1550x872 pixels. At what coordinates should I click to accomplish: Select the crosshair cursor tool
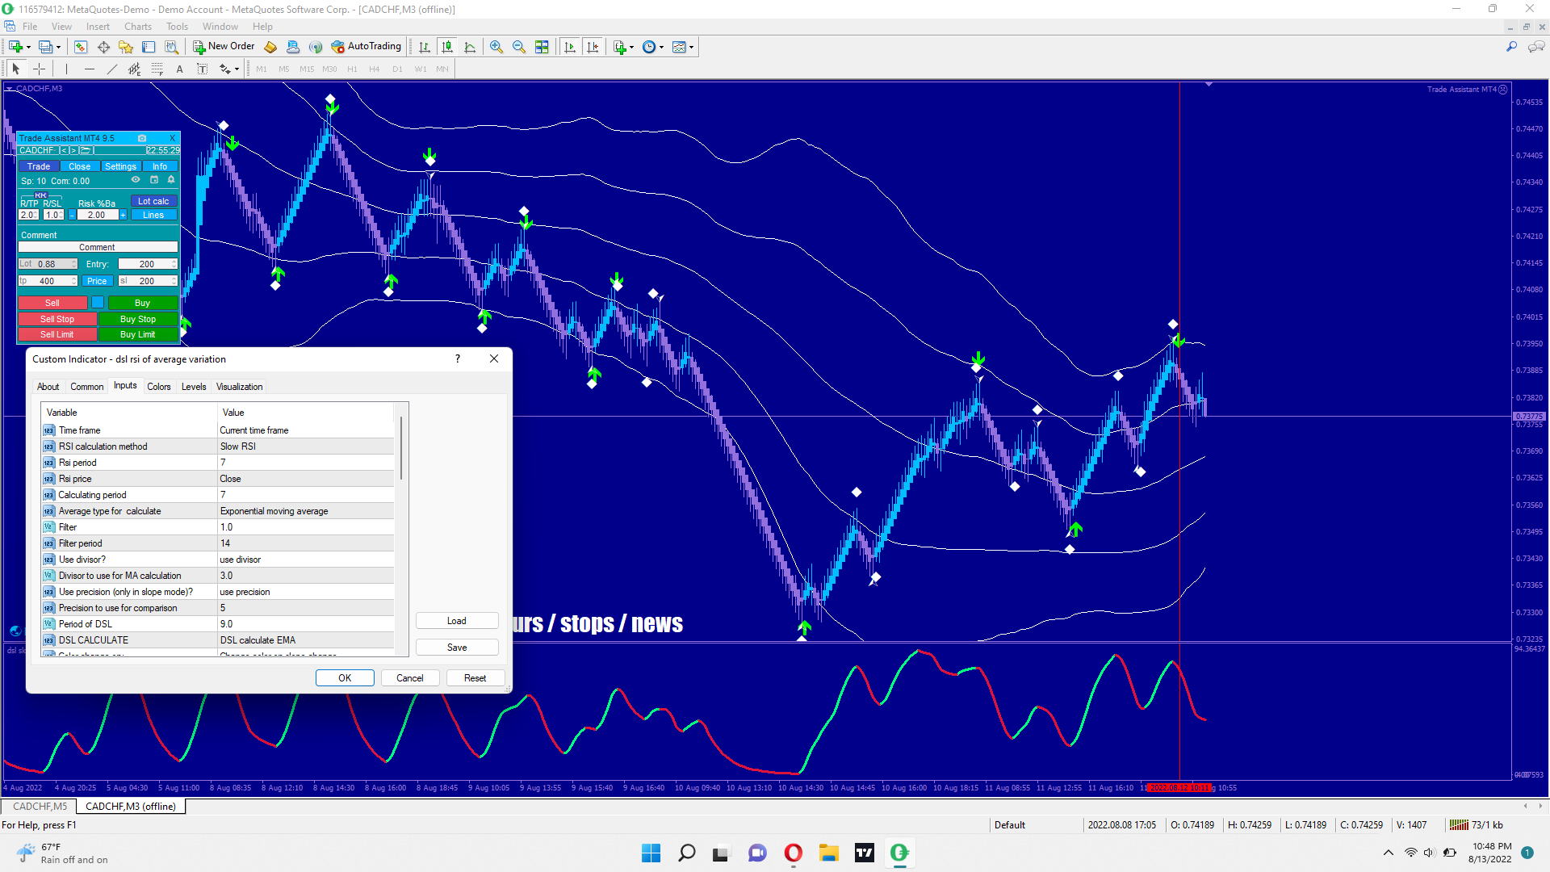39,69
